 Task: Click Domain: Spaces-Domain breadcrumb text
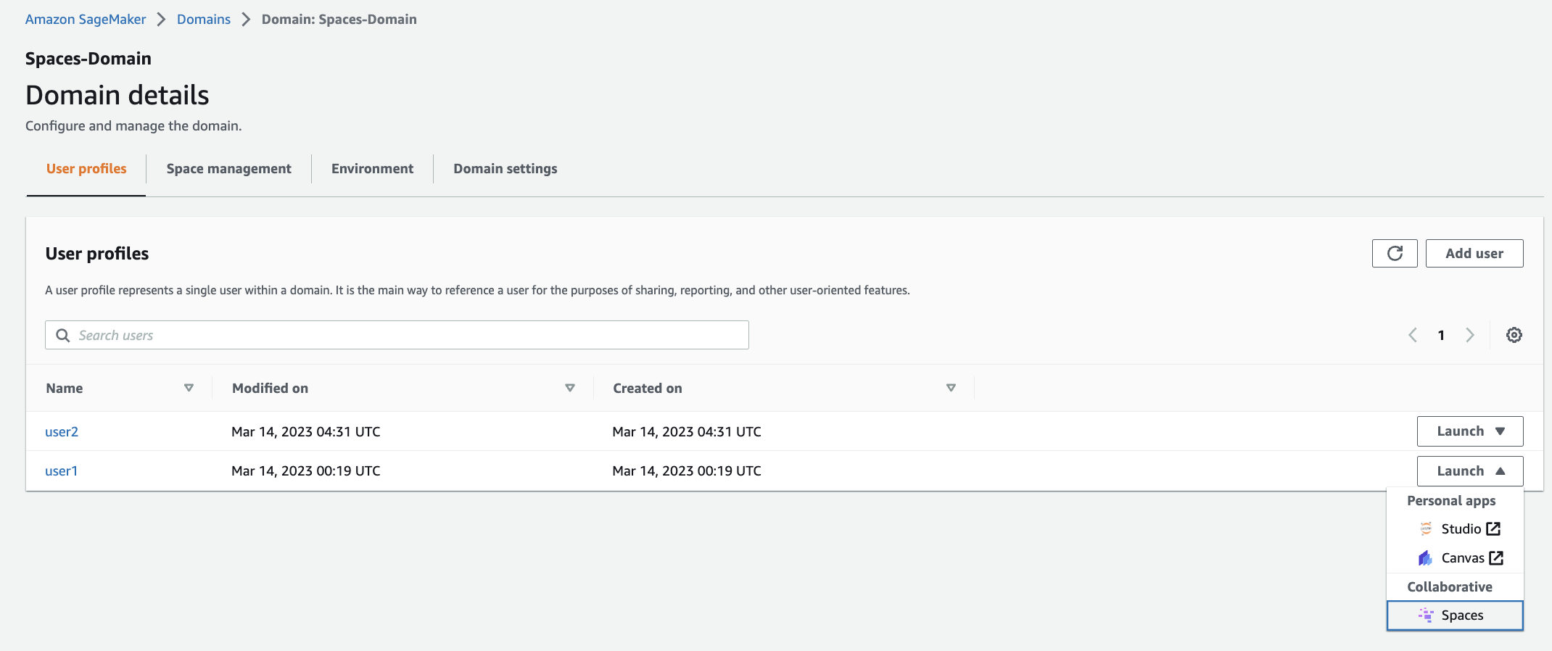coord(339,20)
